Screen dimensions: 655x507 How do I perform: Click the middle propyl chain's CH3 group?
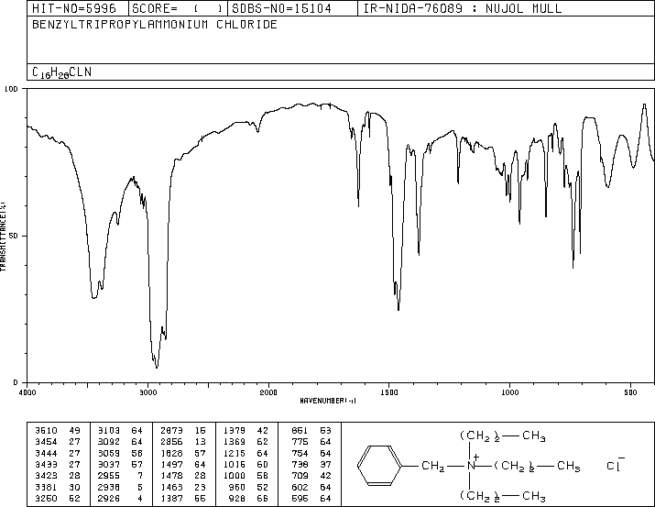(x=569, y=466)
